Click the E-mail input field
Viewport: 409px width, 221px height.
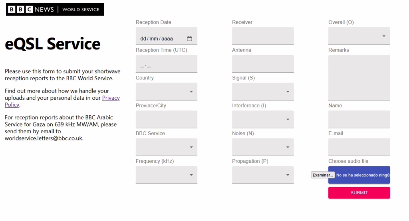pos(359,147)
